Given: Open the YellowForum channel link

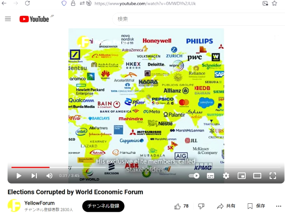Looking at the screenshot, I should tap(39, 203).
